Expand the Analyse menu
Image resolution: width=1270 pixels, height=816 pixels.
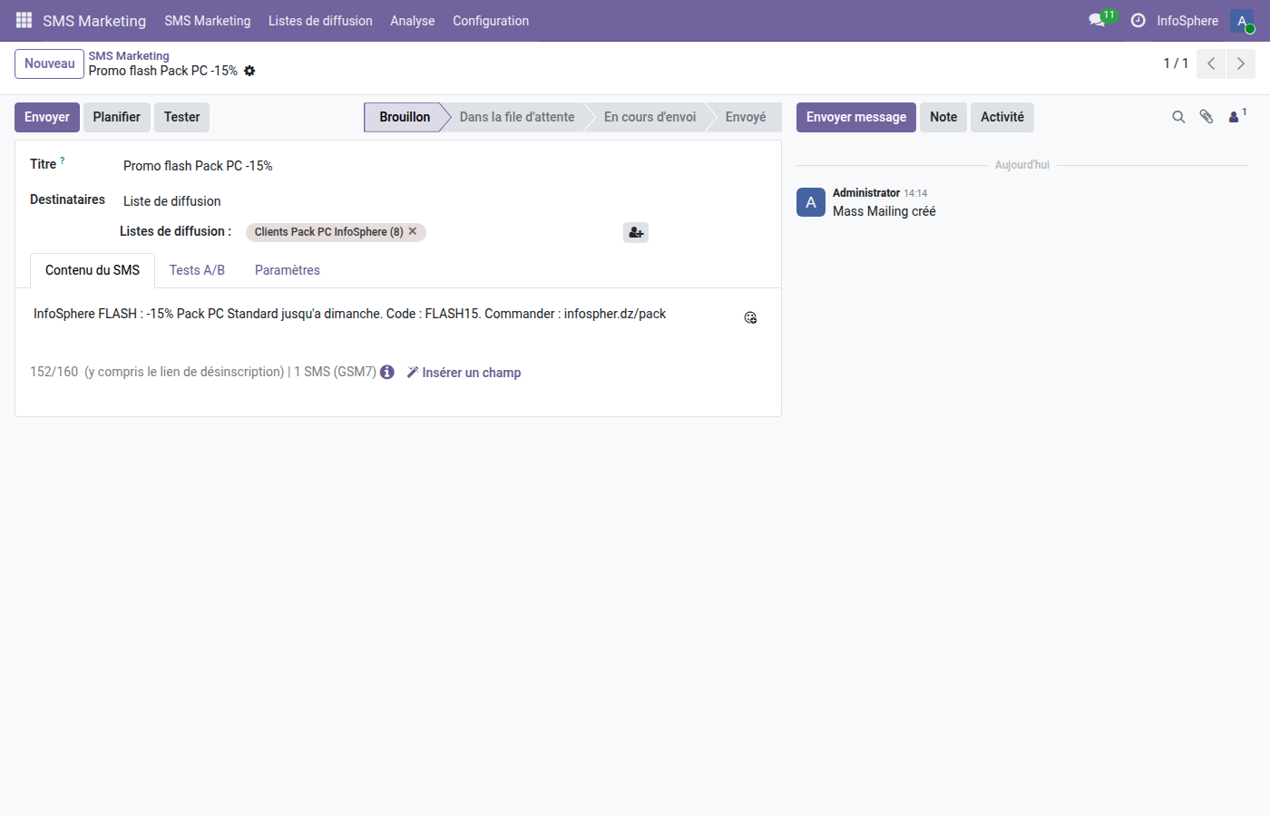point(413,21)
